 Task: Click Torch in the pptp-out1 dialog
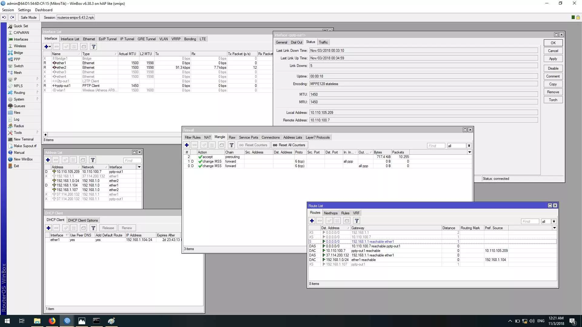pos(553,100)
